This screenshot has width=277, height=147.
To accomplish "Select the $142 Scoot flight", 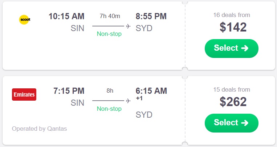I will pyautogui.click(x=231, y=48).
